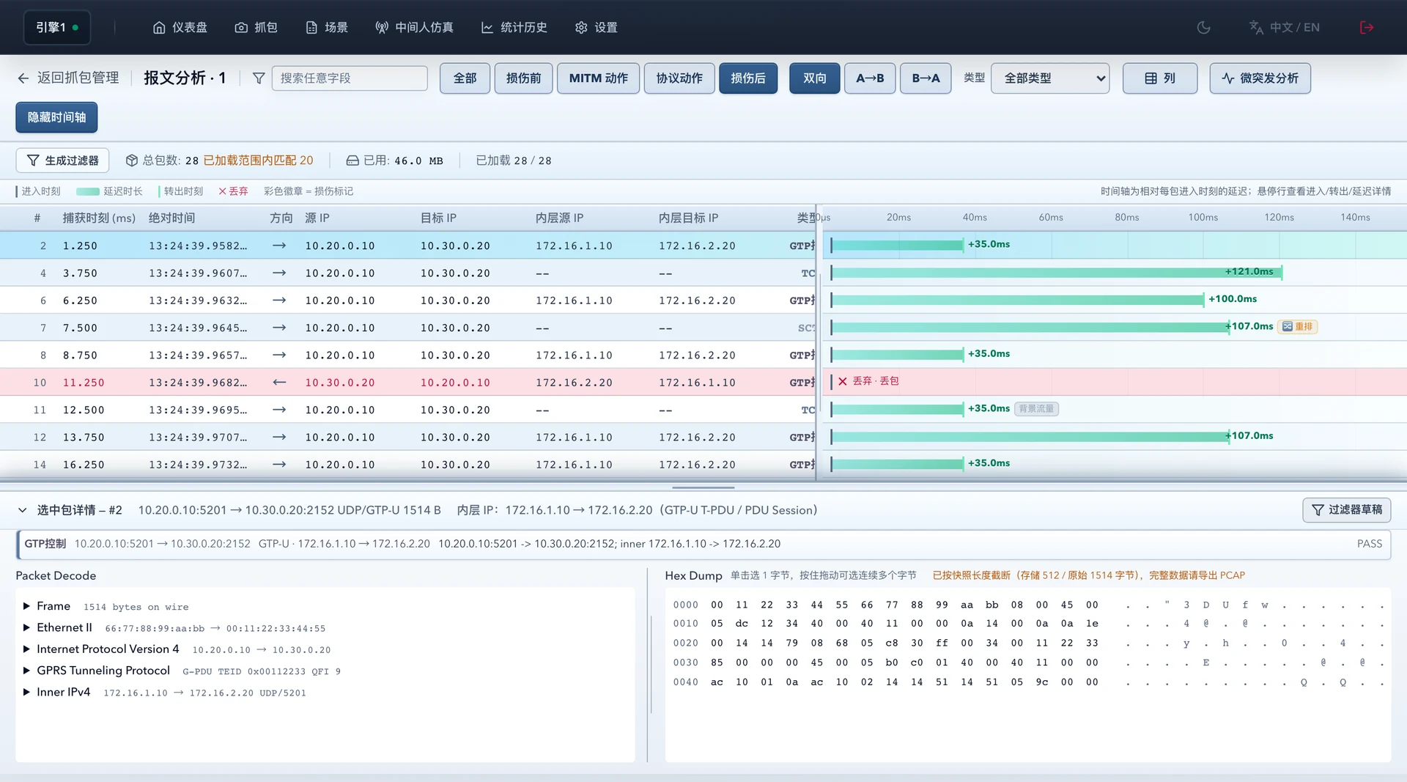Click the disk icon by 已用
Viewport: 1407px width, 782px height.
(x=352, y=160)
